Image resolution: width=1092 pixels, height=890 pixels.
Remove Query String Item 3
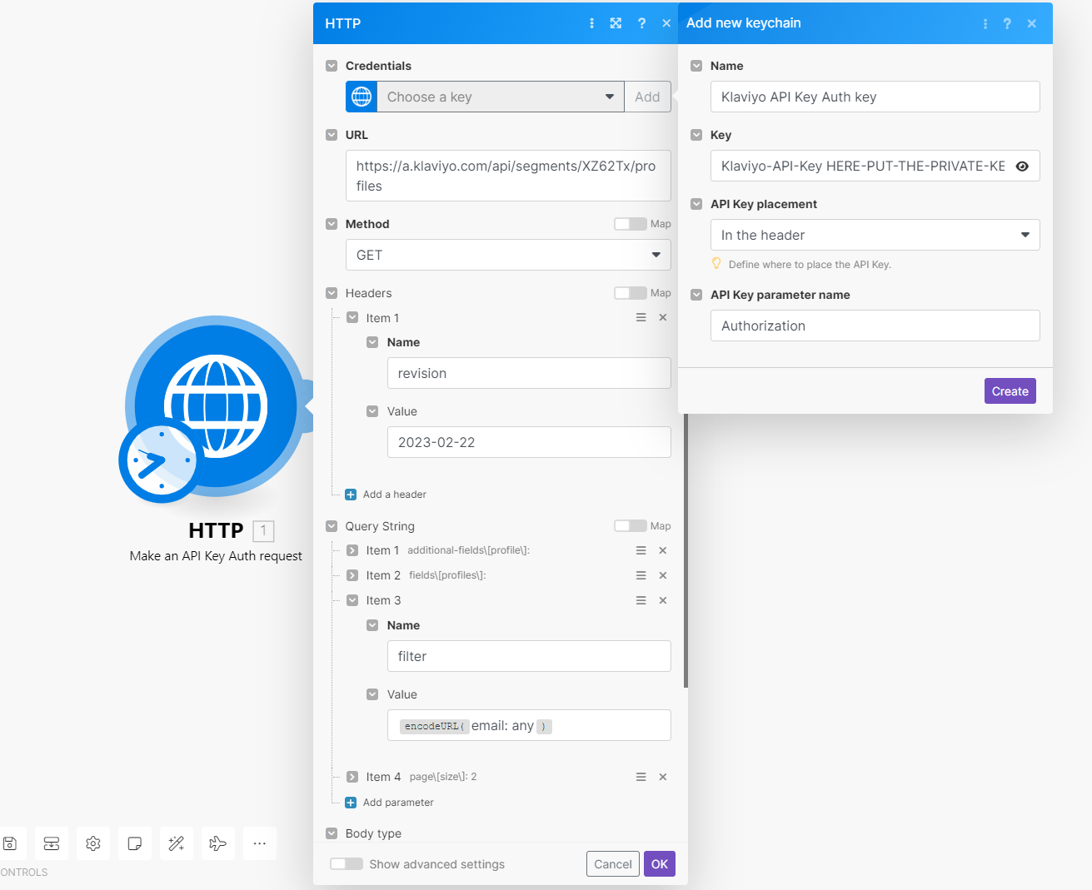click(x=663, y=600)
